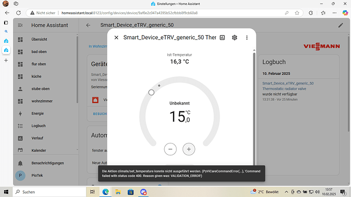Collapse the Home Assistant sidebar menu icon

pyautogui.click(x=20, y=25)
